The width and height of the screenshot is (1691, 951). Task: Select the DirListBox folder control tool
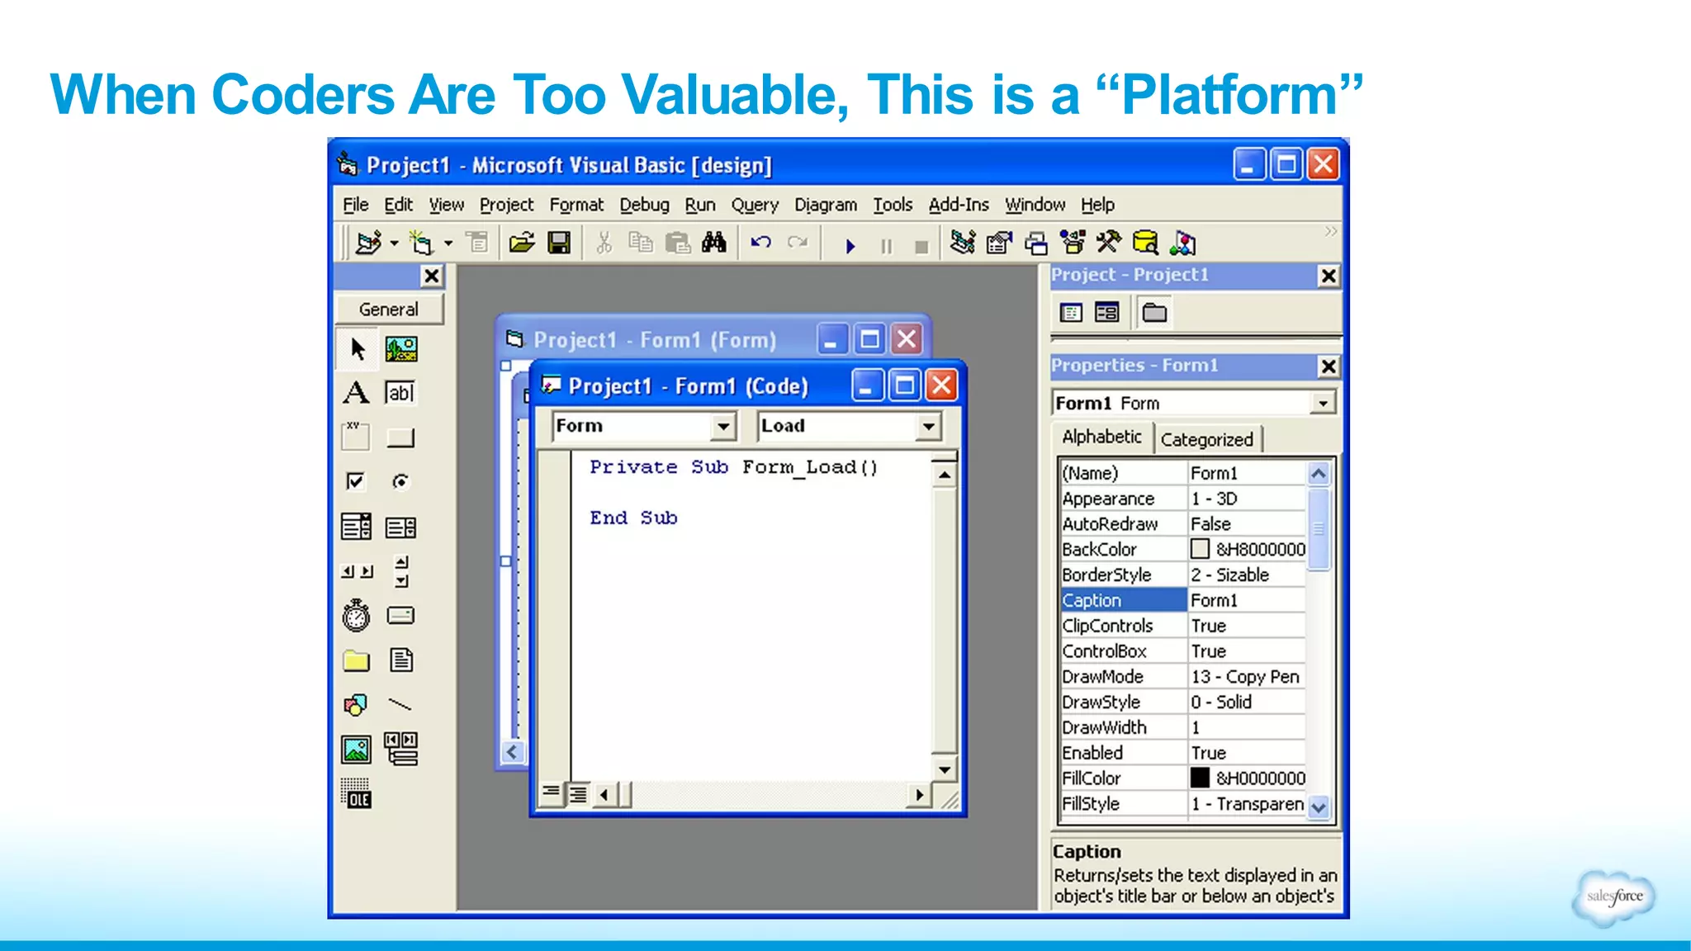point(356,660)
